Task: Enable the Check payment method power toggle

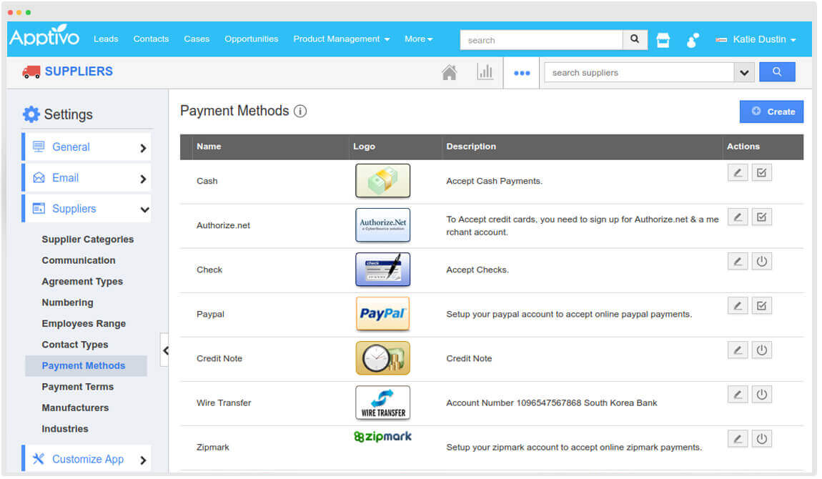Action: point(762,261)
